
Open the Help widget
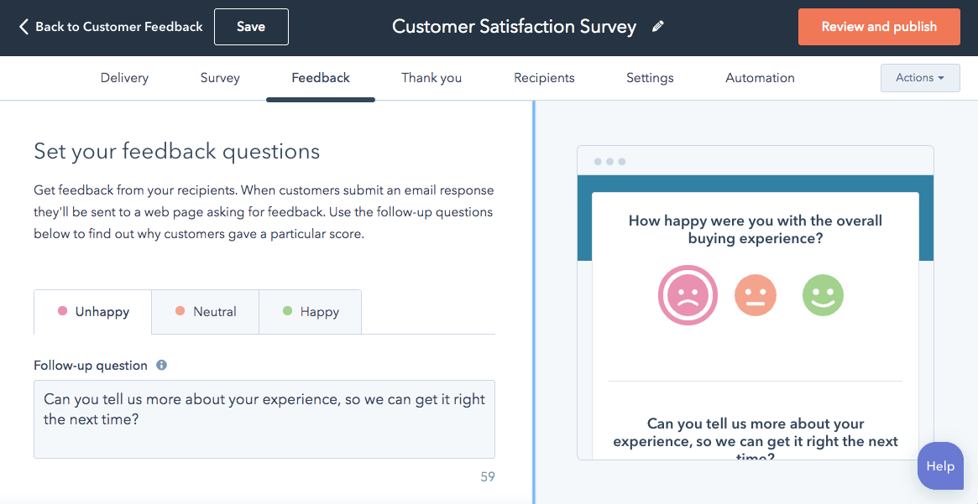coord(940,465)
